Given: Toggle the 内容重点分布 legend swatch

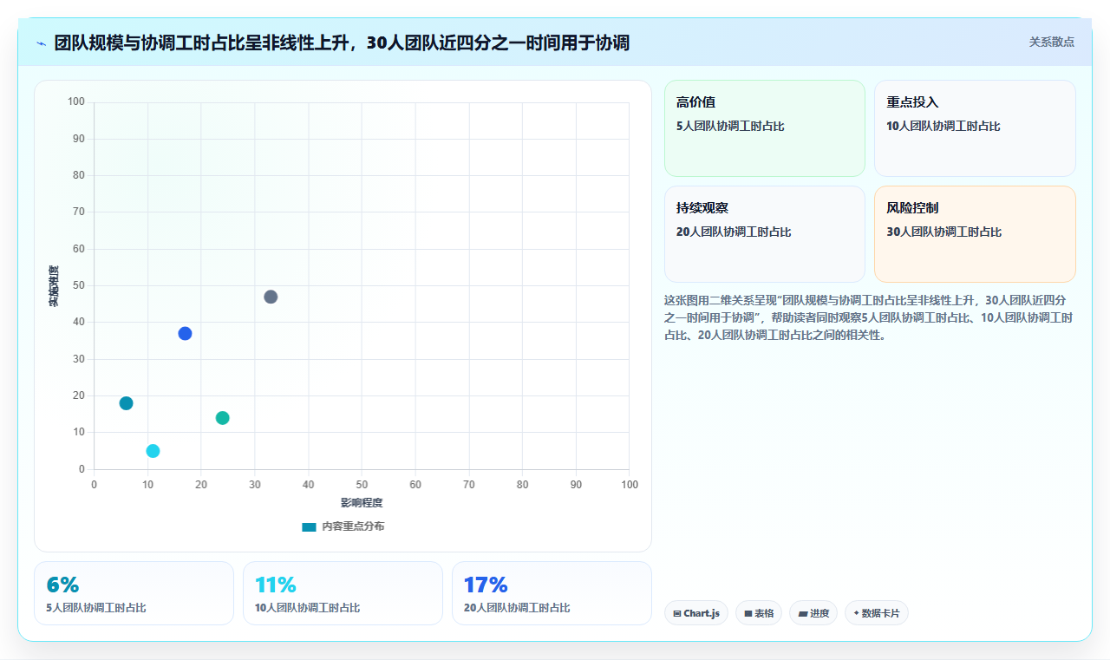Looking at the screenshot, I should click(310, 526).
